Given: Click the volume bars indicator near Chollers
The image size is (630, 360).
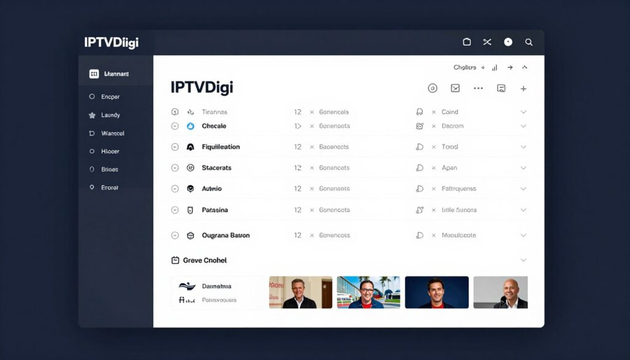Looking at the screenshot, I should (x=494, y=67).
